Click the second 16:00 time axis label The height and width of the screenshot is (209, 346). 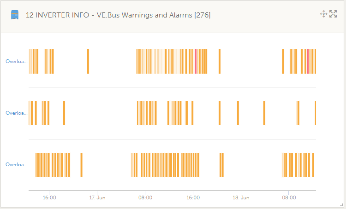[x=193, y=197]
